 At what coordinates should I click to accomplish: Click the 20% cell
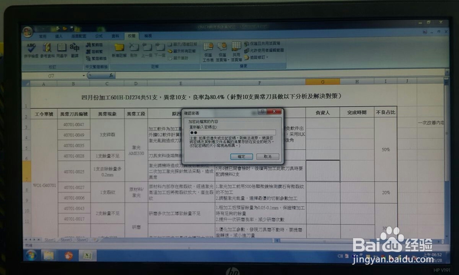pyautogui.click(x=386, y=192)
